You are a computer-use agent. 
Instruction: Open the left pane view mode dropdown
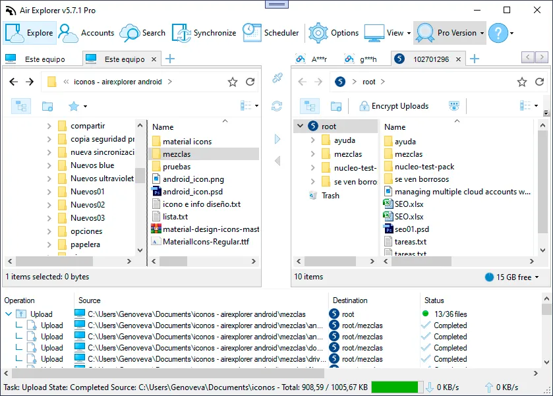tap(249, 105)
